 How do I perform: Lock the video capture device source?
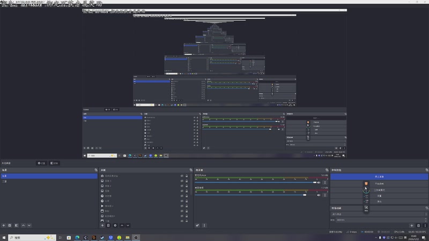pyautogui.click(x=187, y=176)
